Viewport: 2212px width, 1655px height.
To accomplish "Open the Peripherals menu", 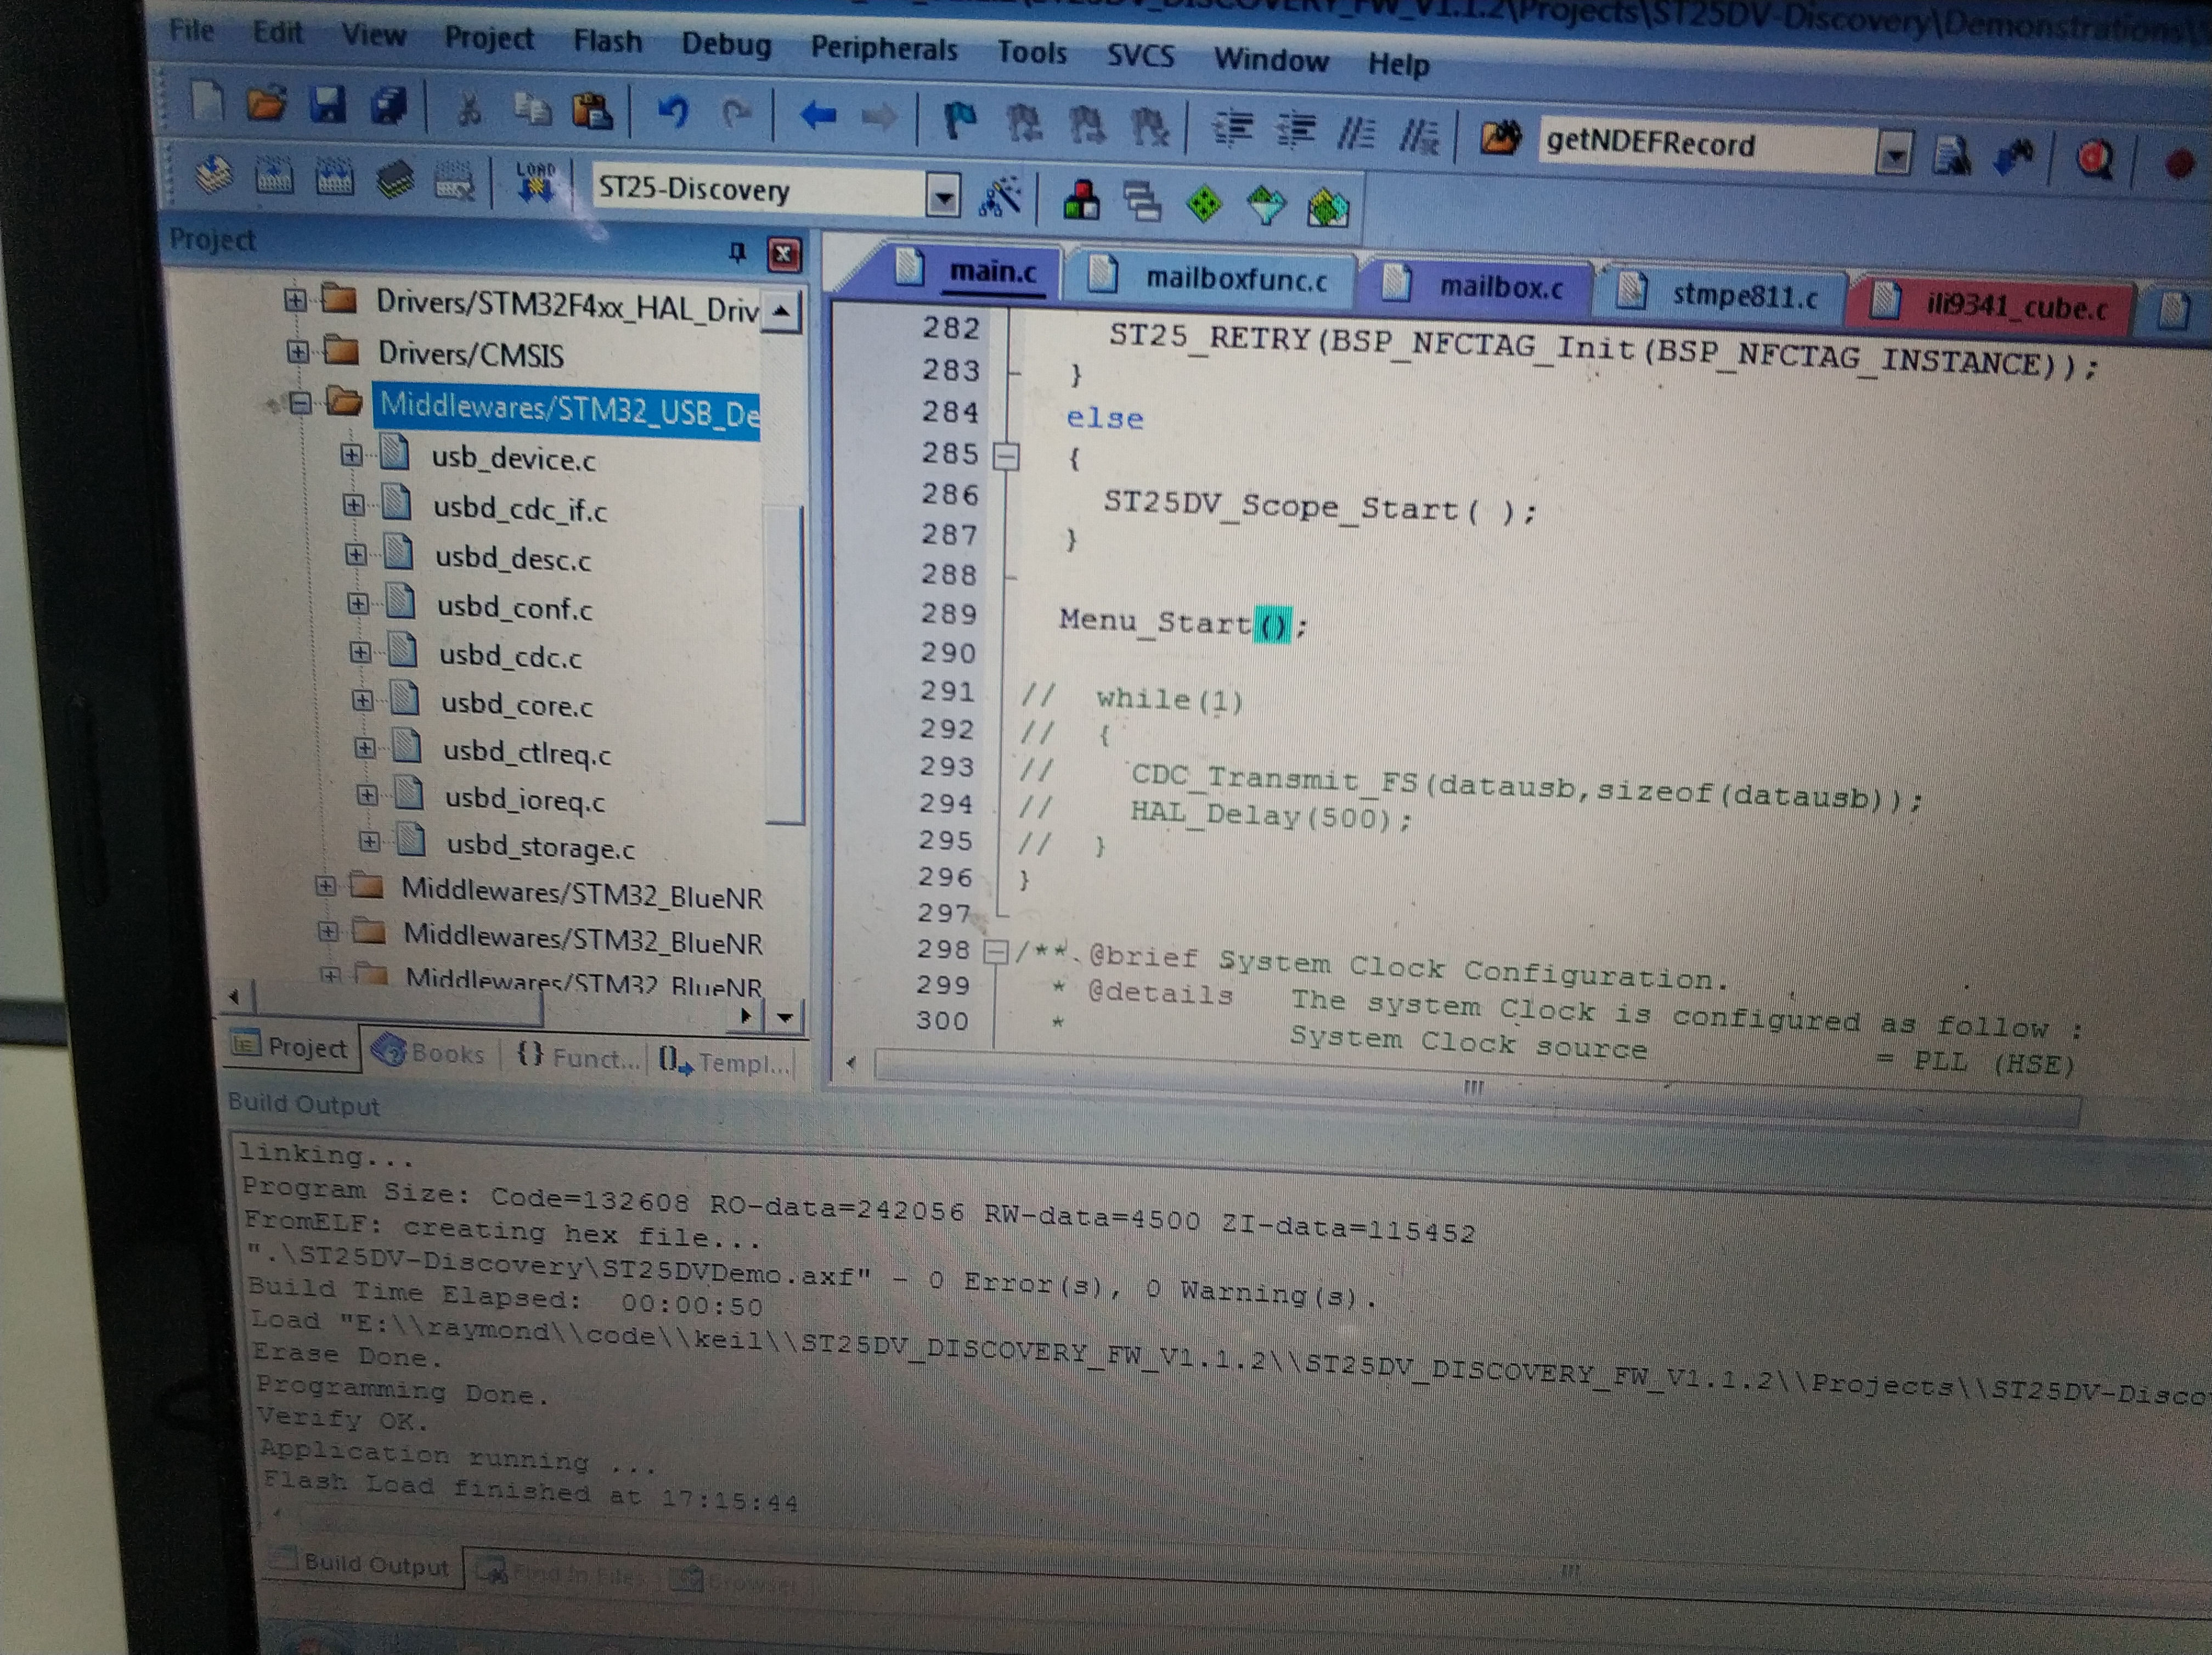I will point(884,49).
